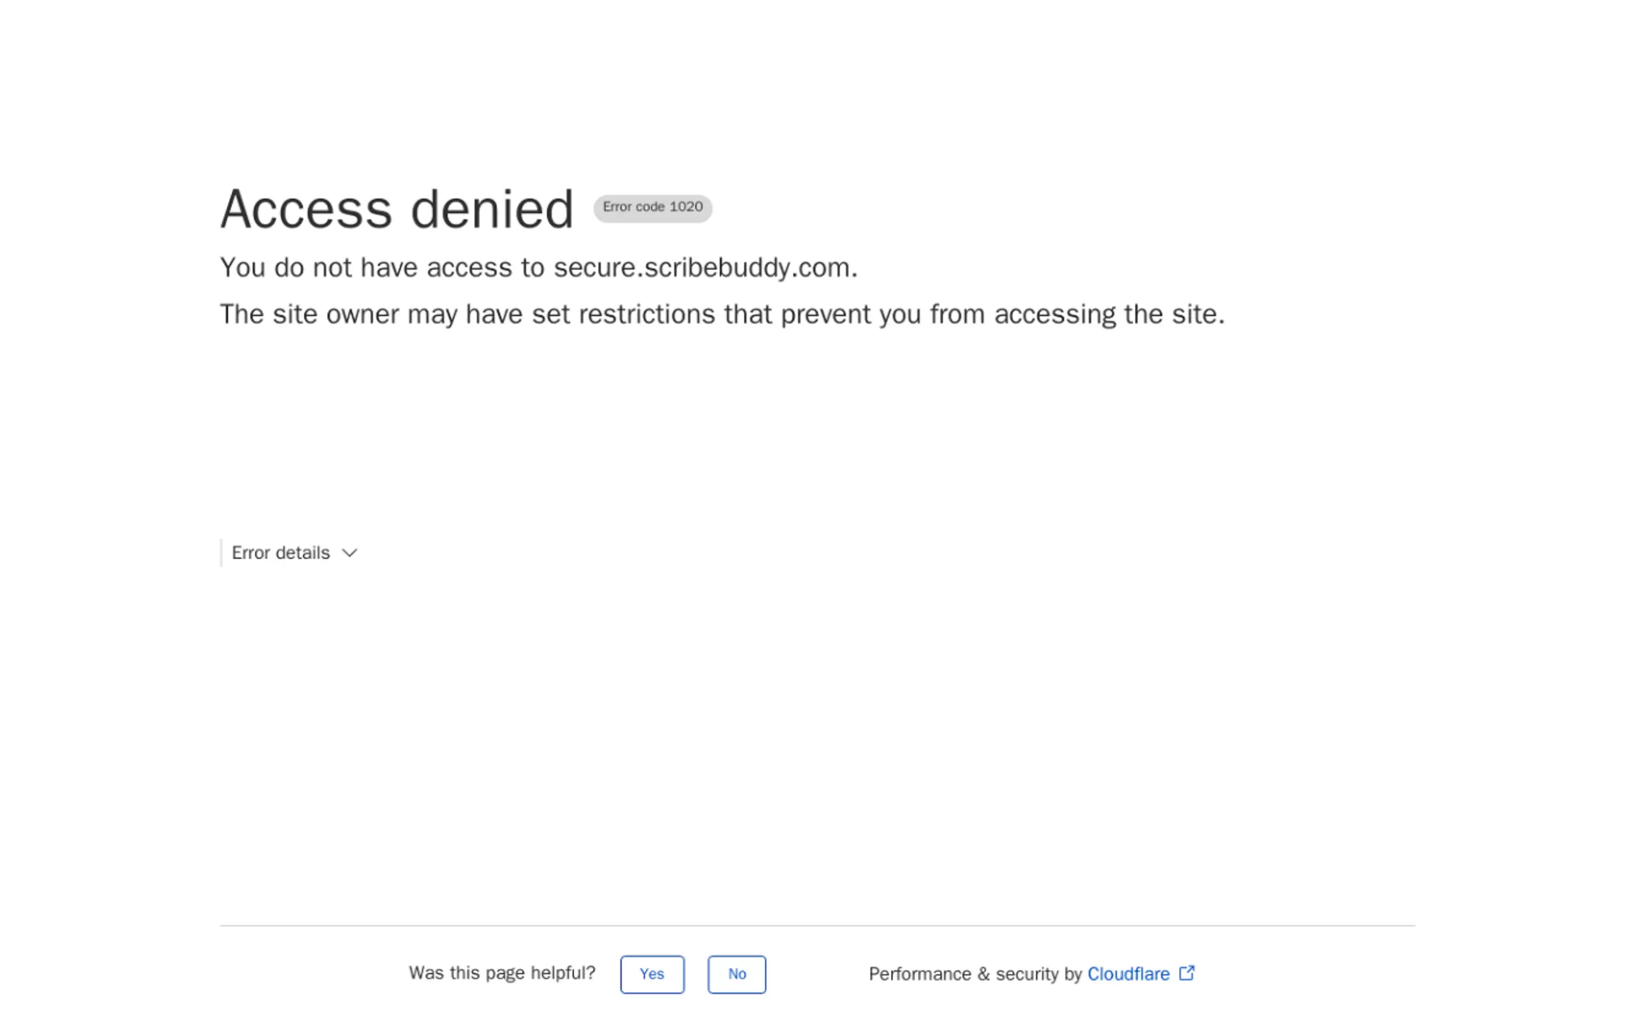Click the words "accessing the site"
The height and width of the screenshot is (1022, 1635).
pyautogui.click(x=1108, y=314)
